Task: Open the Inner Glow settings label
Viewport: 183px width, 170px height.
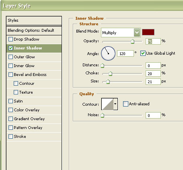Action: 24,66
